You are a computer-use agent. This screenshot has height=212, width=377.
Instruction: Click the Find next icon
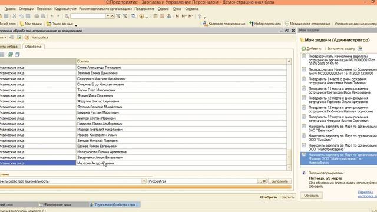118,16
